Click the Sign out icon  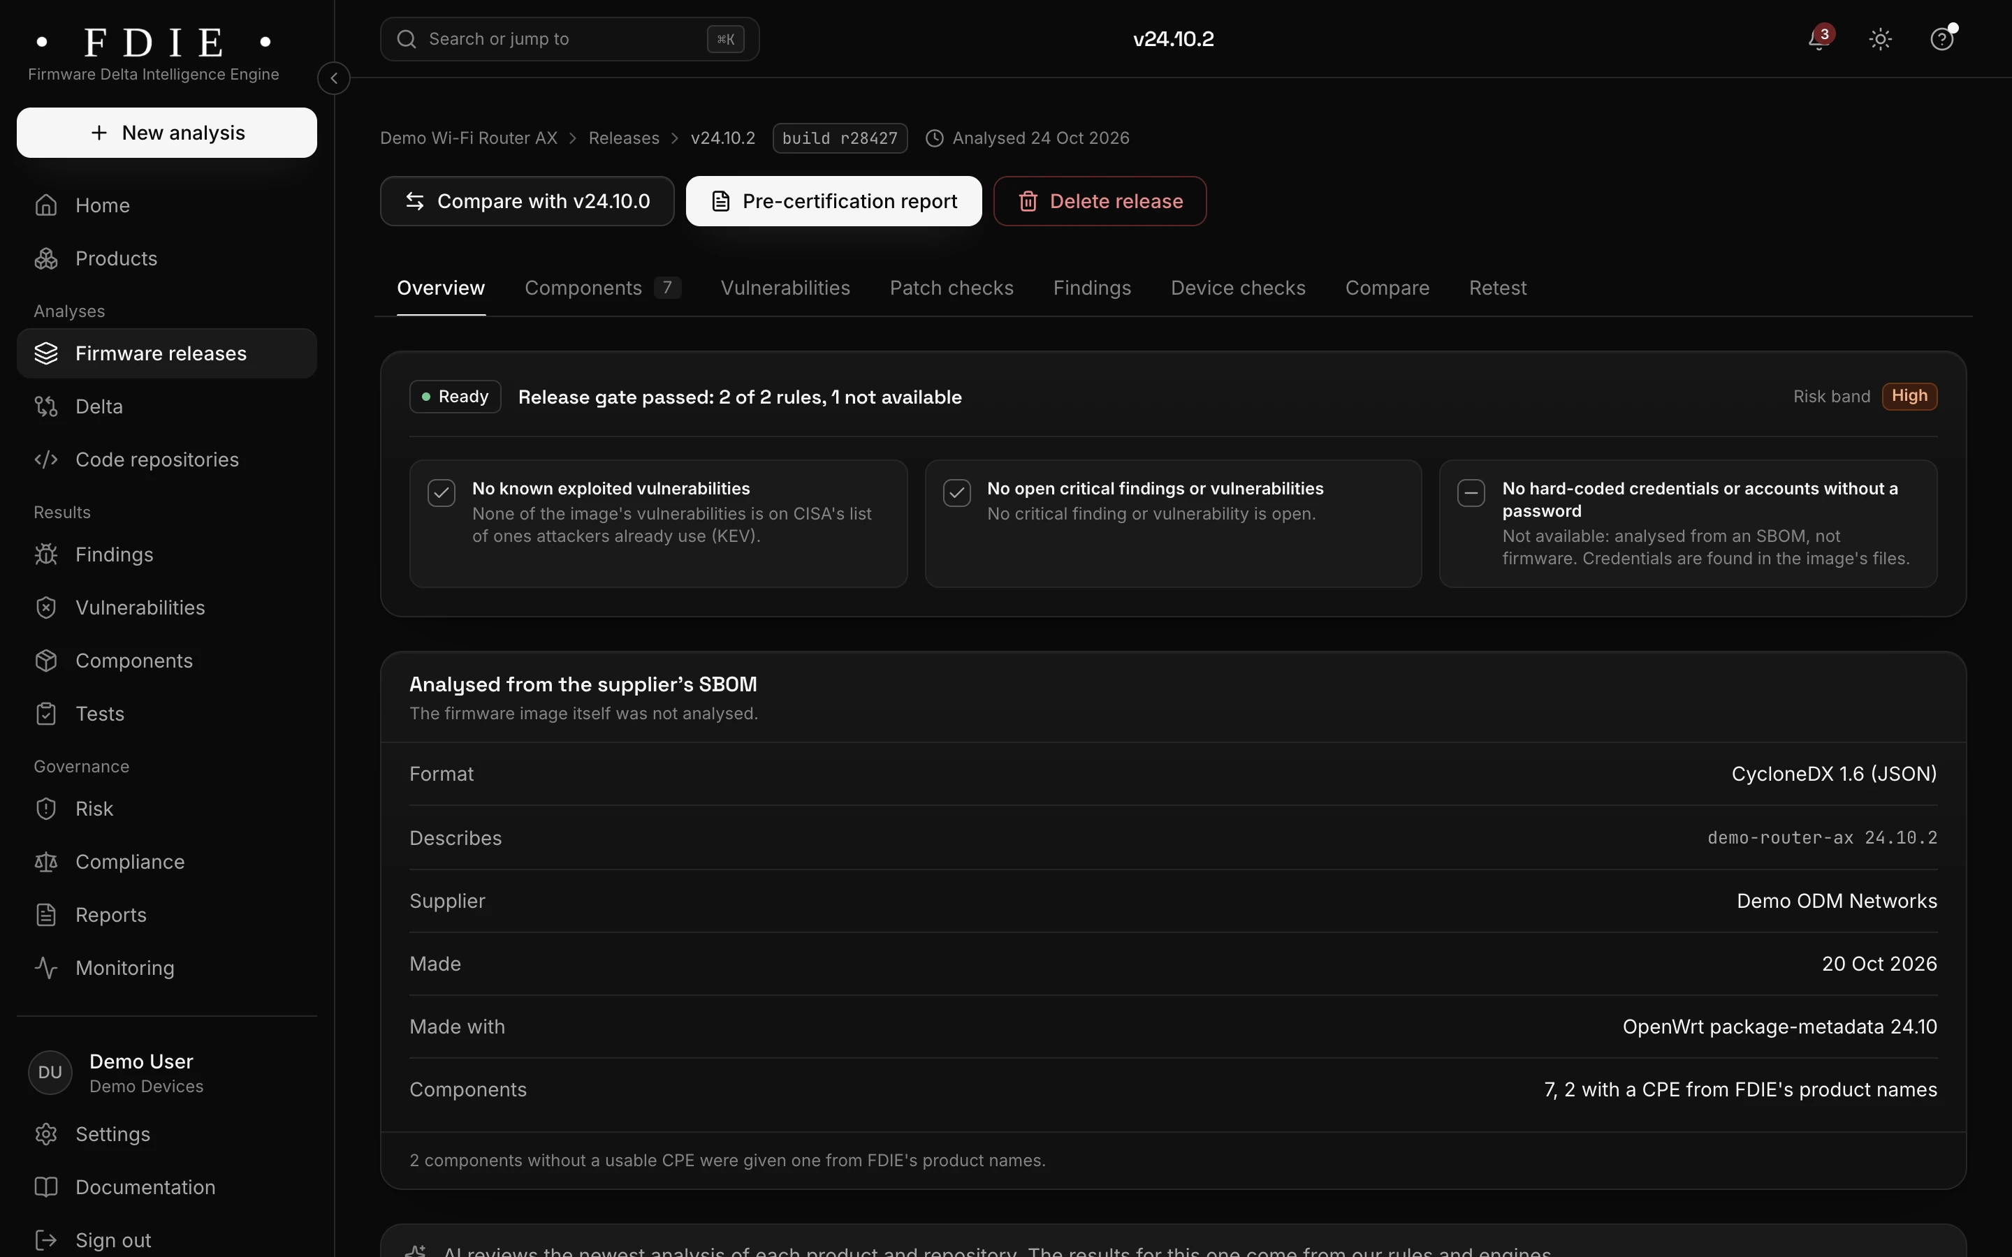coord(47,1240)
